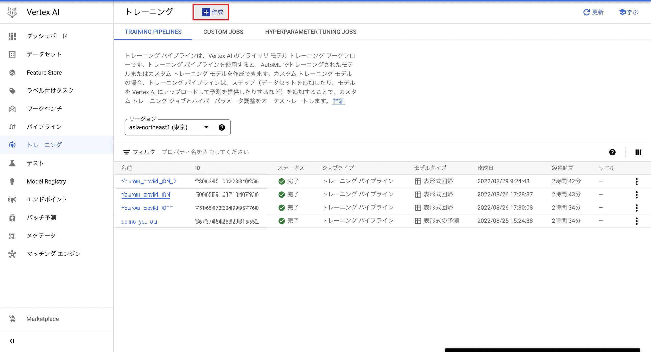Open the three-dot menu of the first pipeline row
Image resolution: width=651 pixels, height=352 pixels.
pyautogui.click(x=637, y=181)
